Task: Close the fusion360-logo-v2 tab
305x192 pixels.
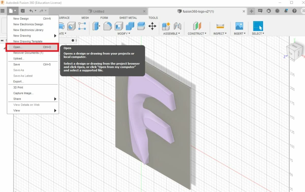Action: pos(244,11)
